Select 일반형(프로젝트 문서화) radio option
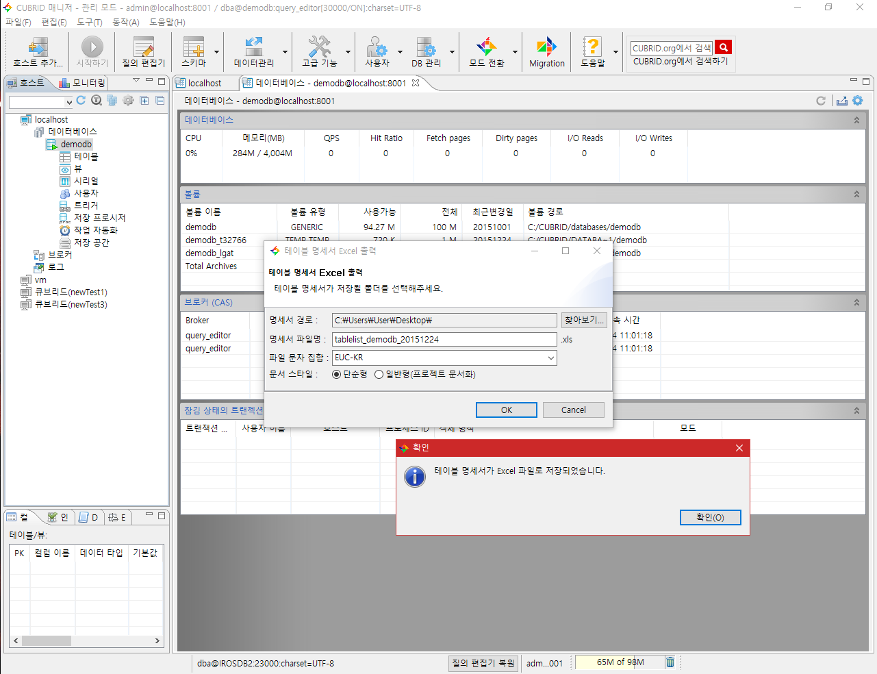 [379, 374]
